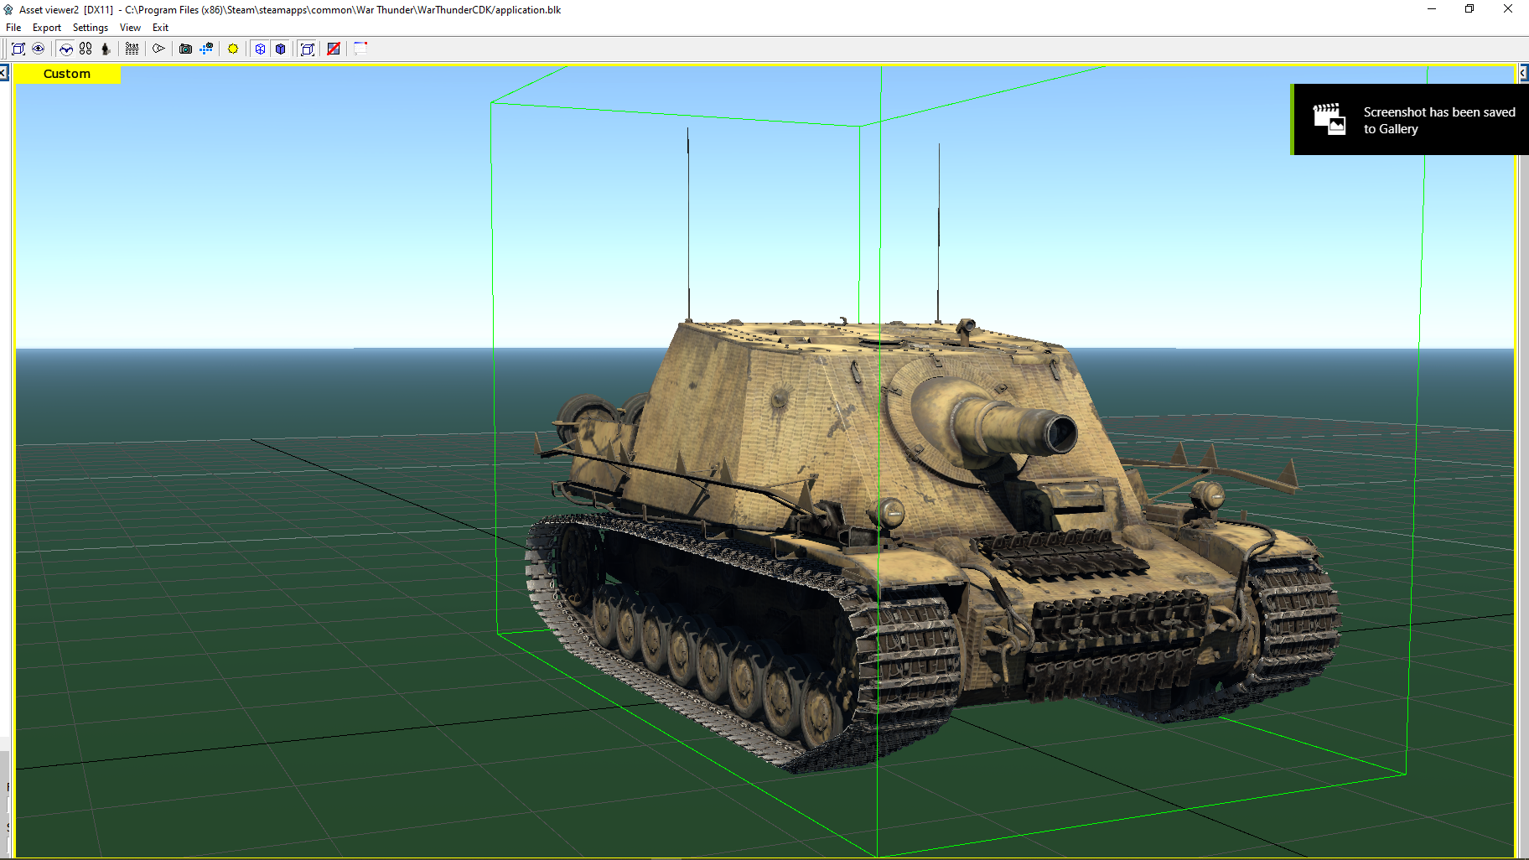Image resolution: width=1529 pixels, height=860 pixels.
Task: Click the zoom-and-center box icon
Action: point(18,49)
